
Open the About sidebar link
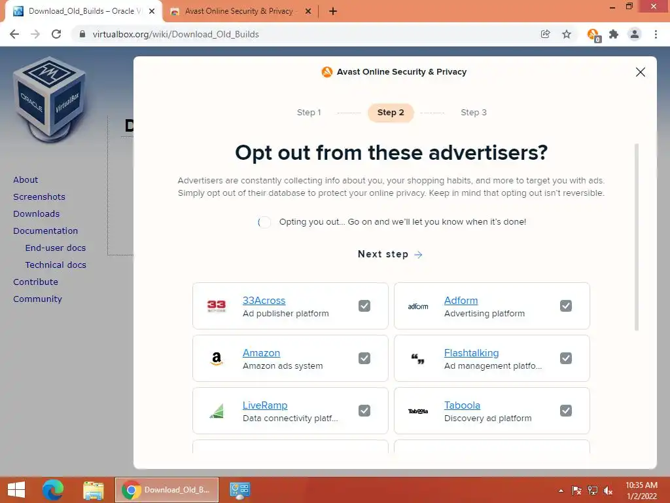(26, 179)
